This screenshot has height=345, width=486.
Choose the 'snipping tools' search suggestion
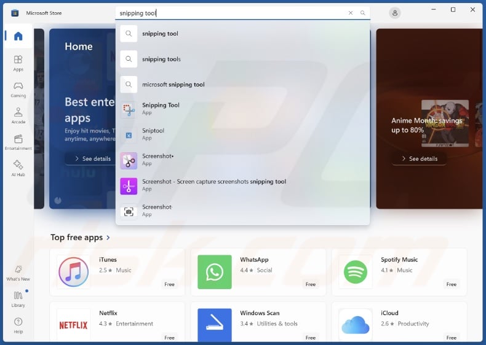tap(242, 59)
